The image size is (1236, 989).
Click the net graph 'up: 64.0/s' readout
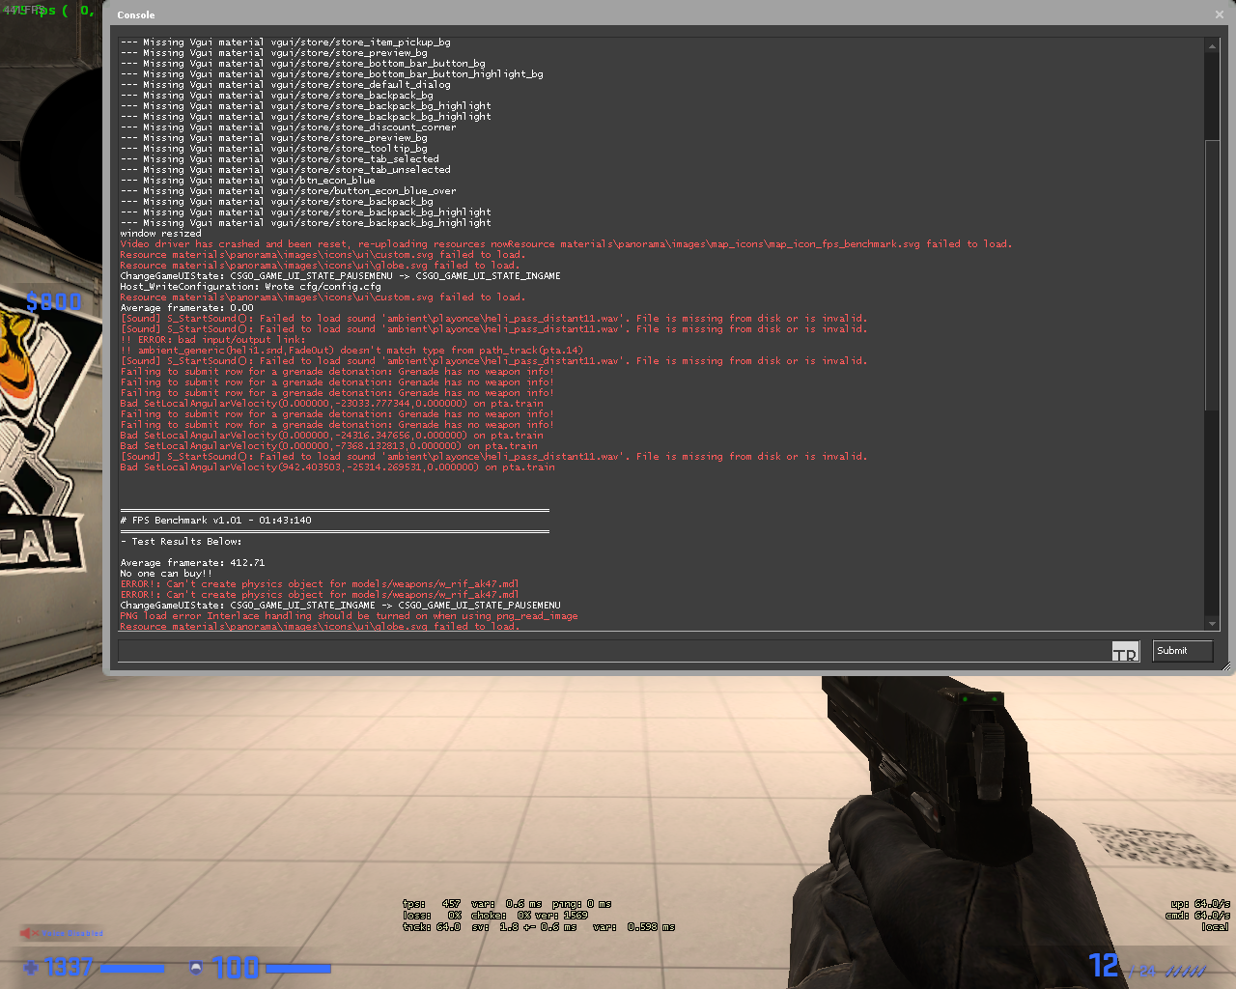1200,904
